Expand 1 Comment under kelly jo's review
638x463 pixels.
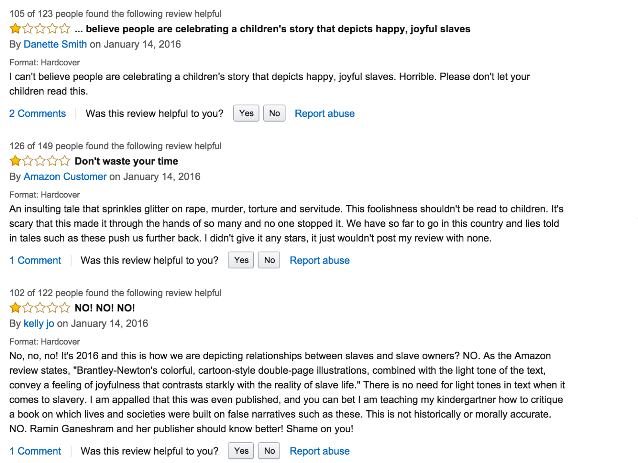click(x=35, y=451)
